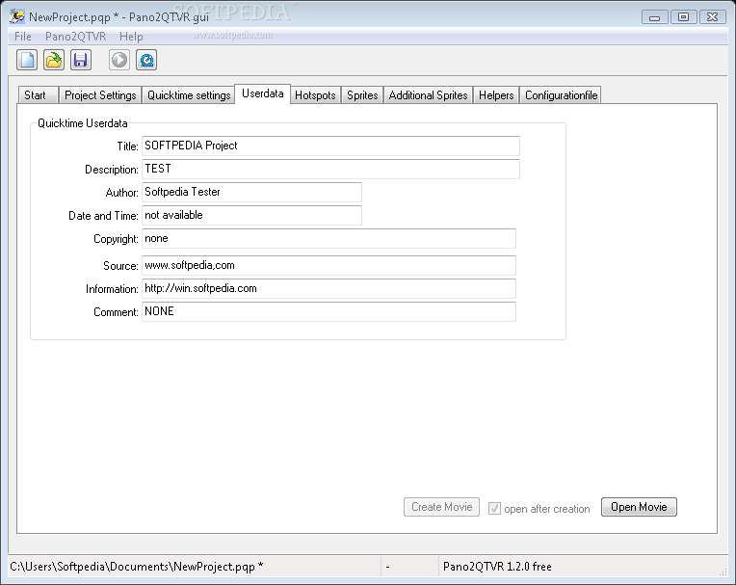Click the QuickTime open movie icon
This screenshot has width=736, height=585.
(x=146, y=60)
